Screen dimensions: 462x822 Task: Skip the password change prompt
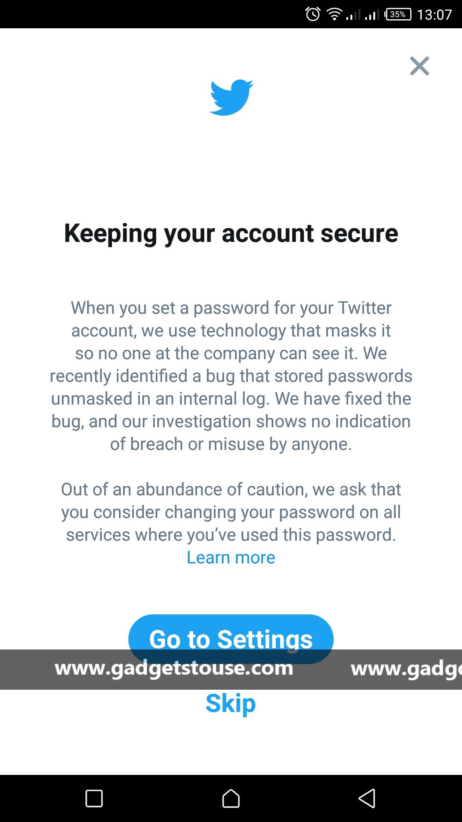click(231, 703)
